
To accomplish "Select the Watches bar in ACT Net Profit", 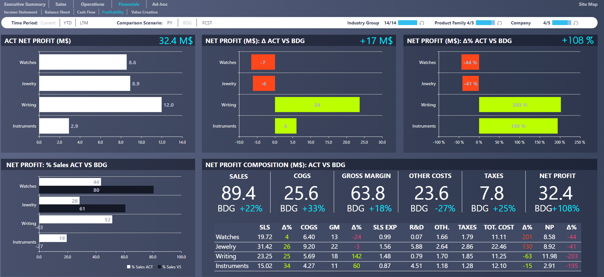I will click(83, 62).
